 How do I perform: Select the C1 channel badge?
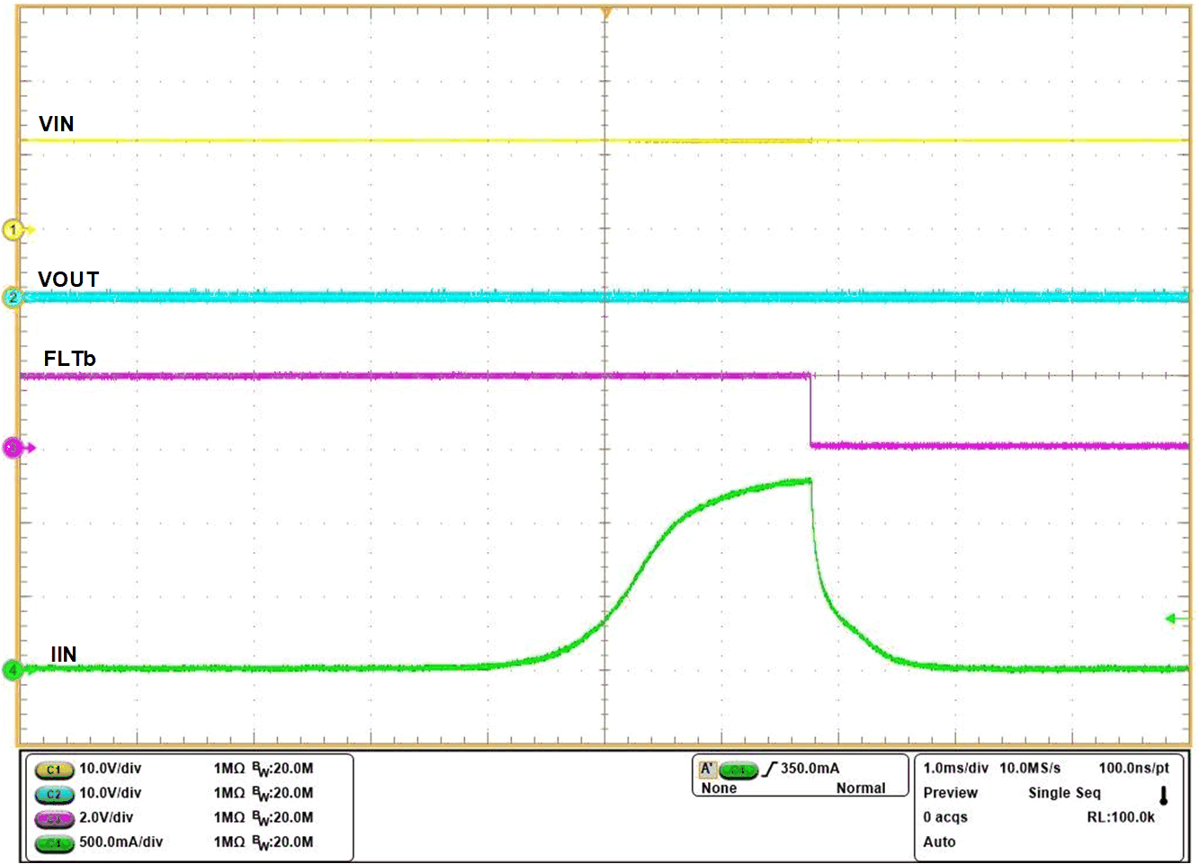(52, 769)
